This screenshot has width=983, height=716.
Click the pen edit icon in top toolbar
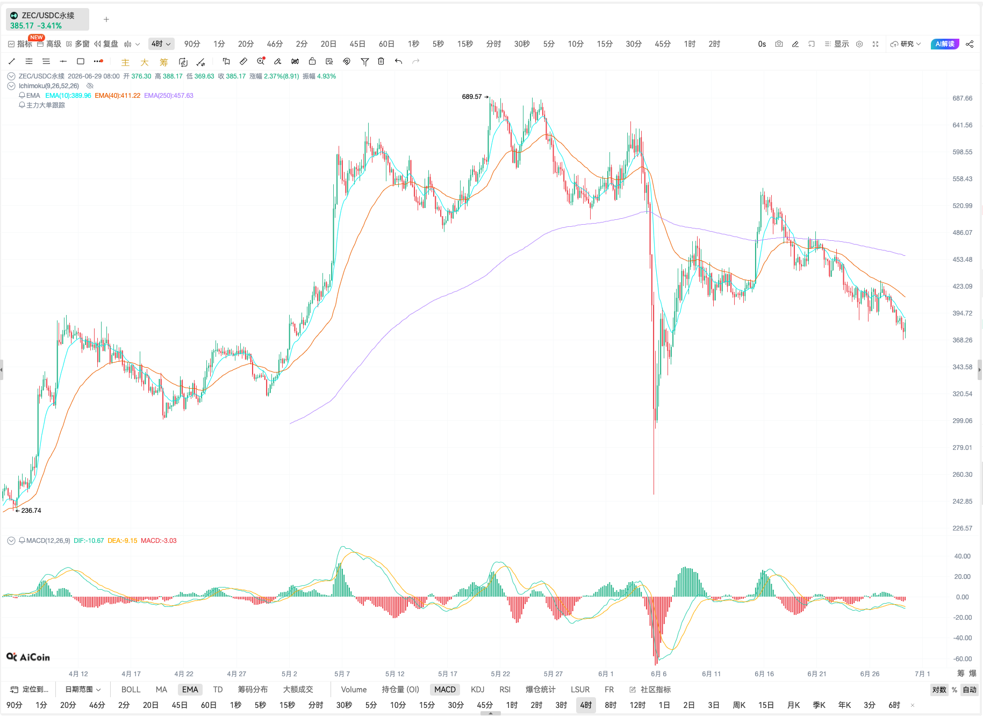(795, 44)
